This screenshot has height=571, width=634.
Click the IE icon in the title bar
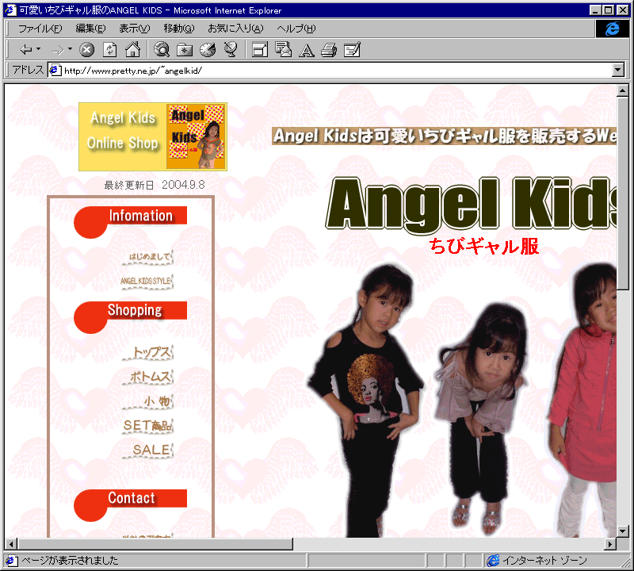pyautogui.click(x=10, y=10)
